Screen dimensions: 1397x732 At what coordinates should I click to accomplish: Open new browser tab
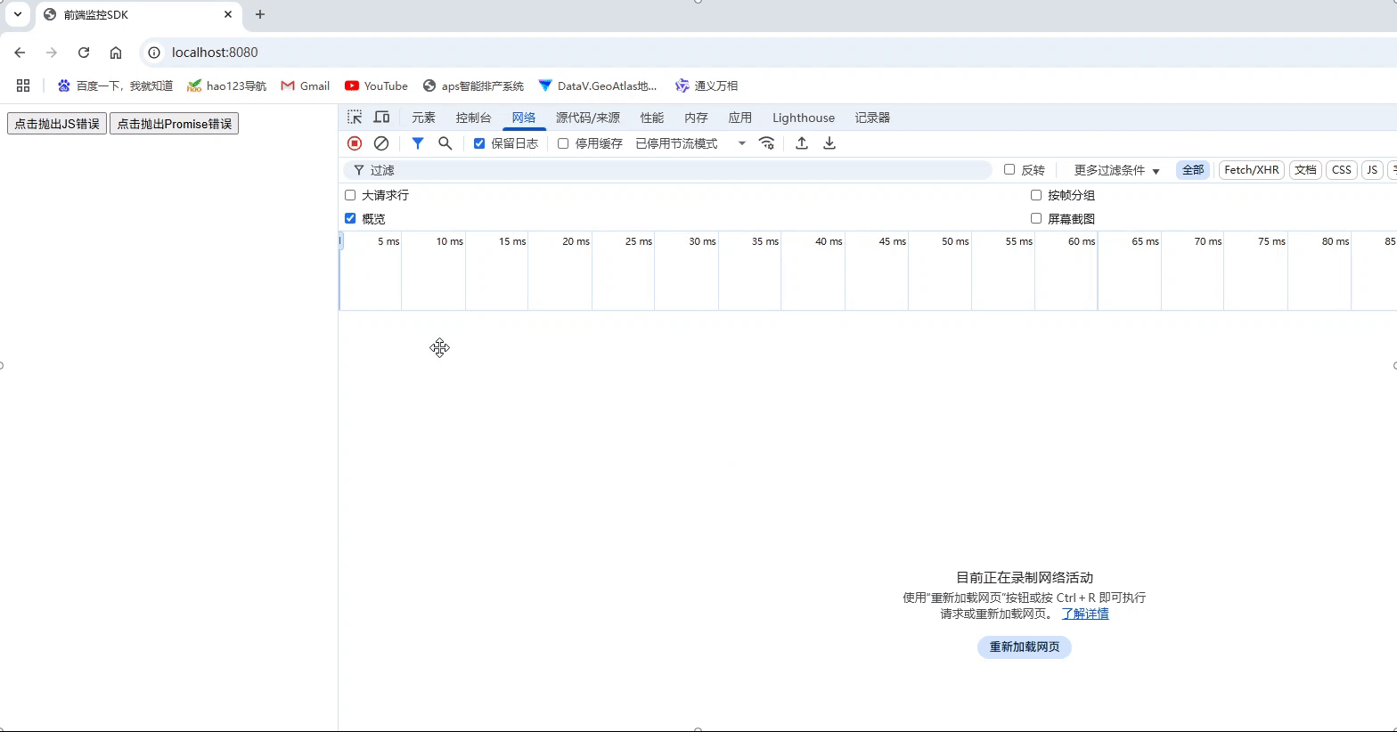[260, 14]
